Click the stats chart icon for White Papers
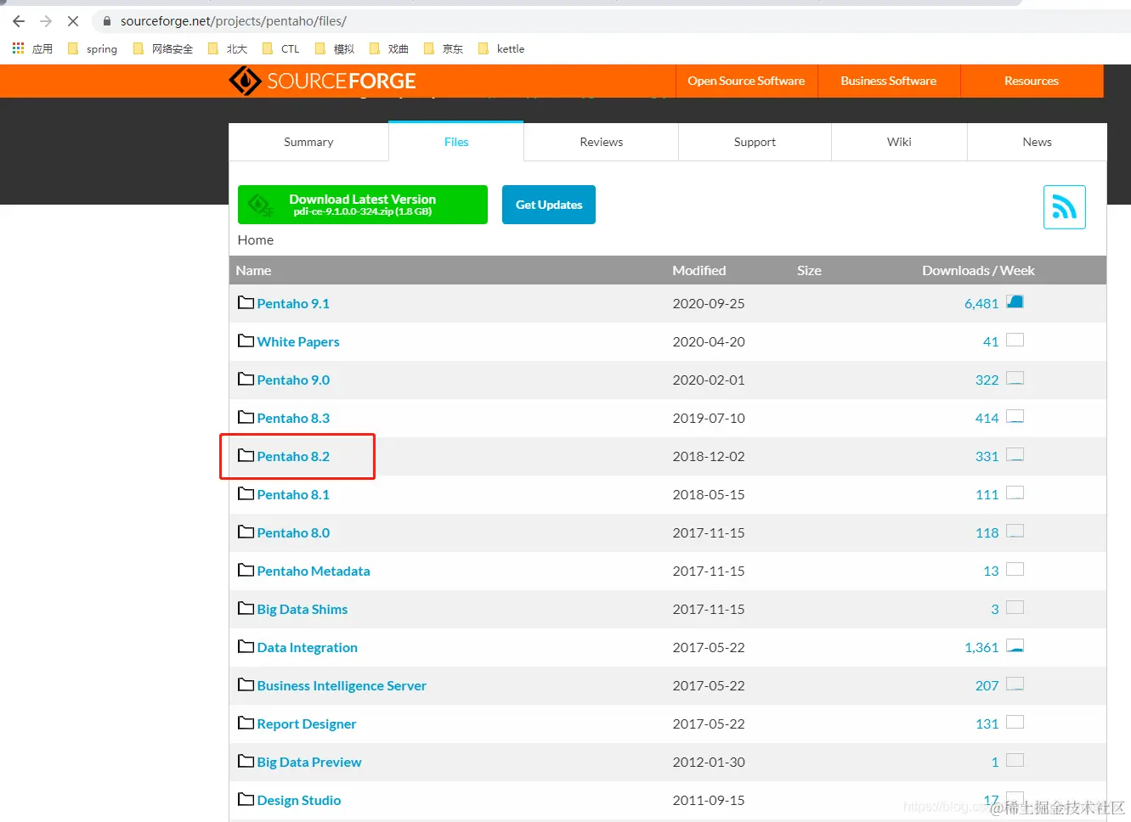Image resolution: width=1131 pixels, height=822 pixels. [x=1015, y=340]
